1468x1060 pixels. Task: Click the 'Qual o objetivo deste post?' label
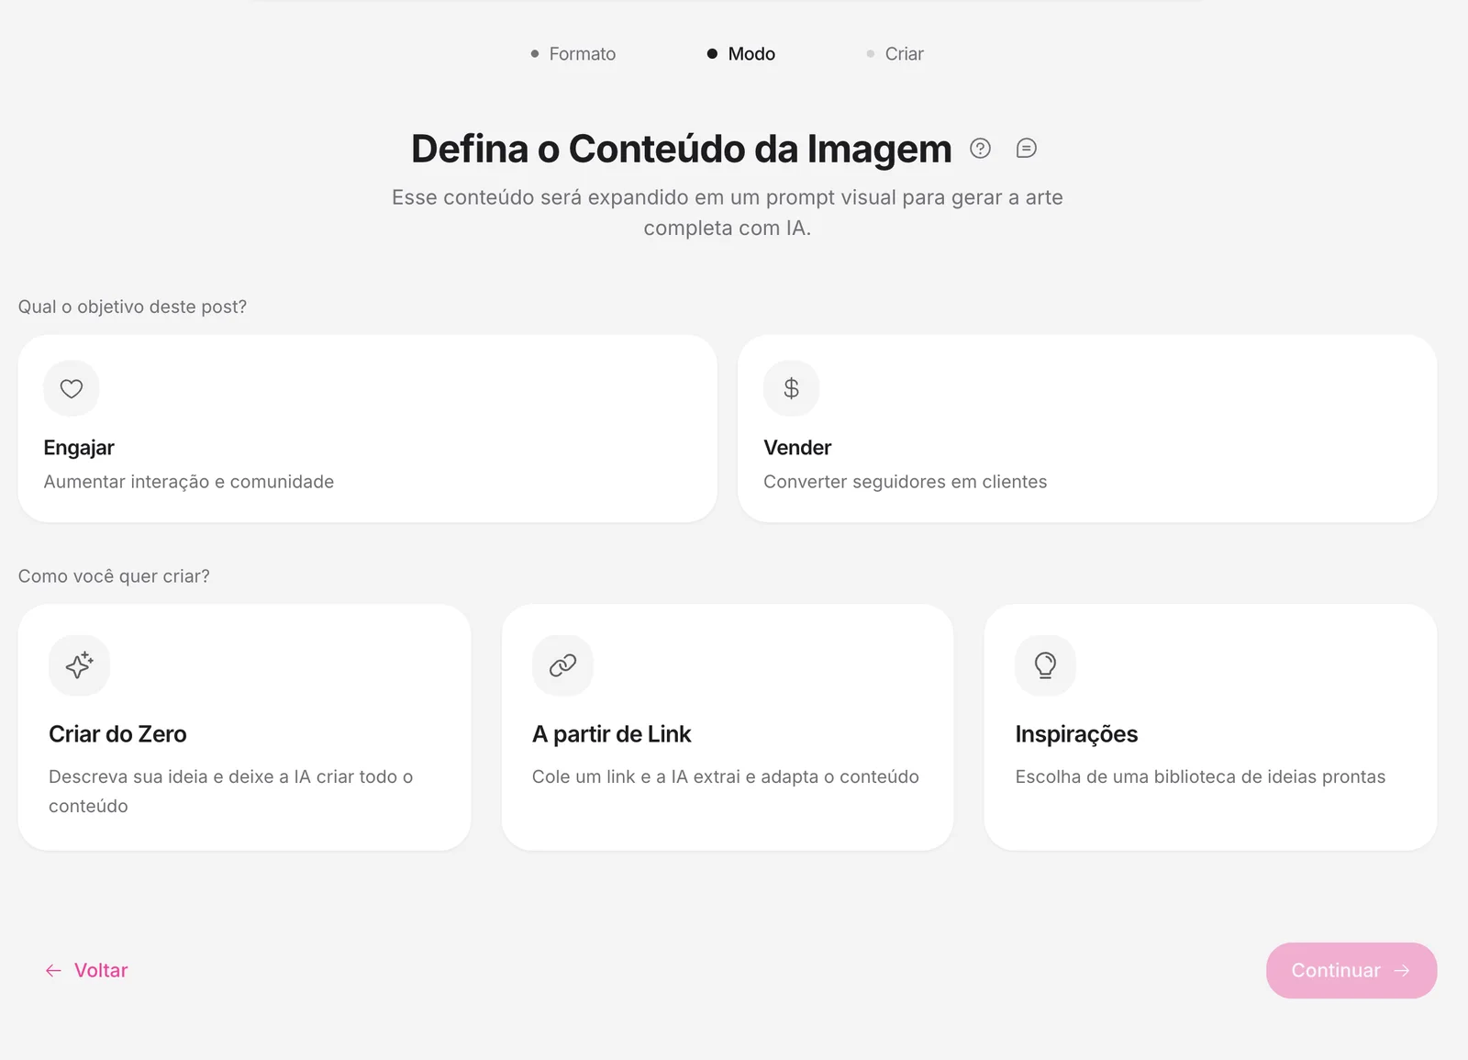pyautogui.click(x=132, y=307)
